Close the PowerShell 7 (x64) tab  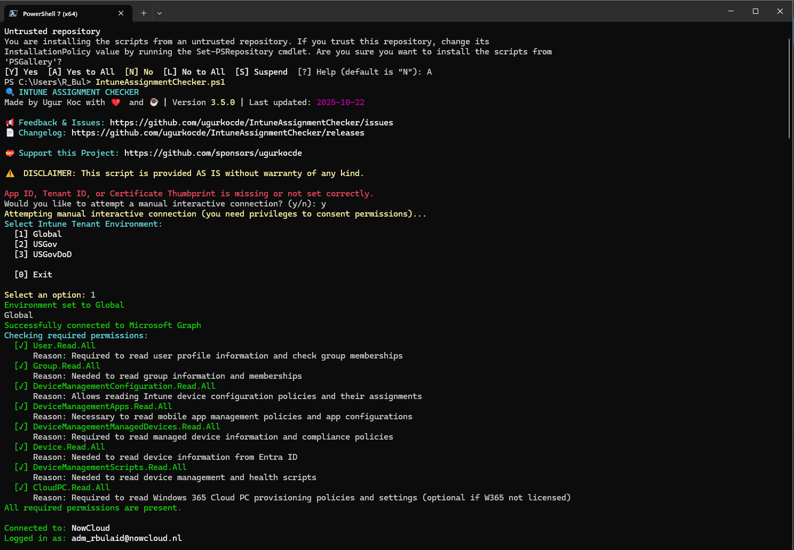(121, 13)
